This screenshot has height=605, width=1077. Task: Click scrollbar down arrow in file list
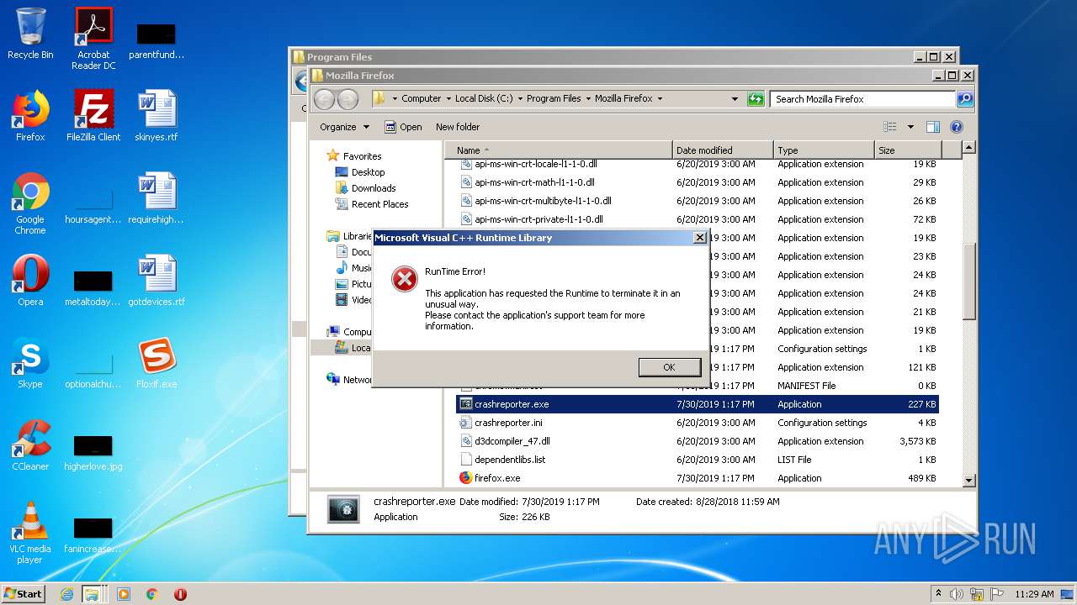click(968, 480)
